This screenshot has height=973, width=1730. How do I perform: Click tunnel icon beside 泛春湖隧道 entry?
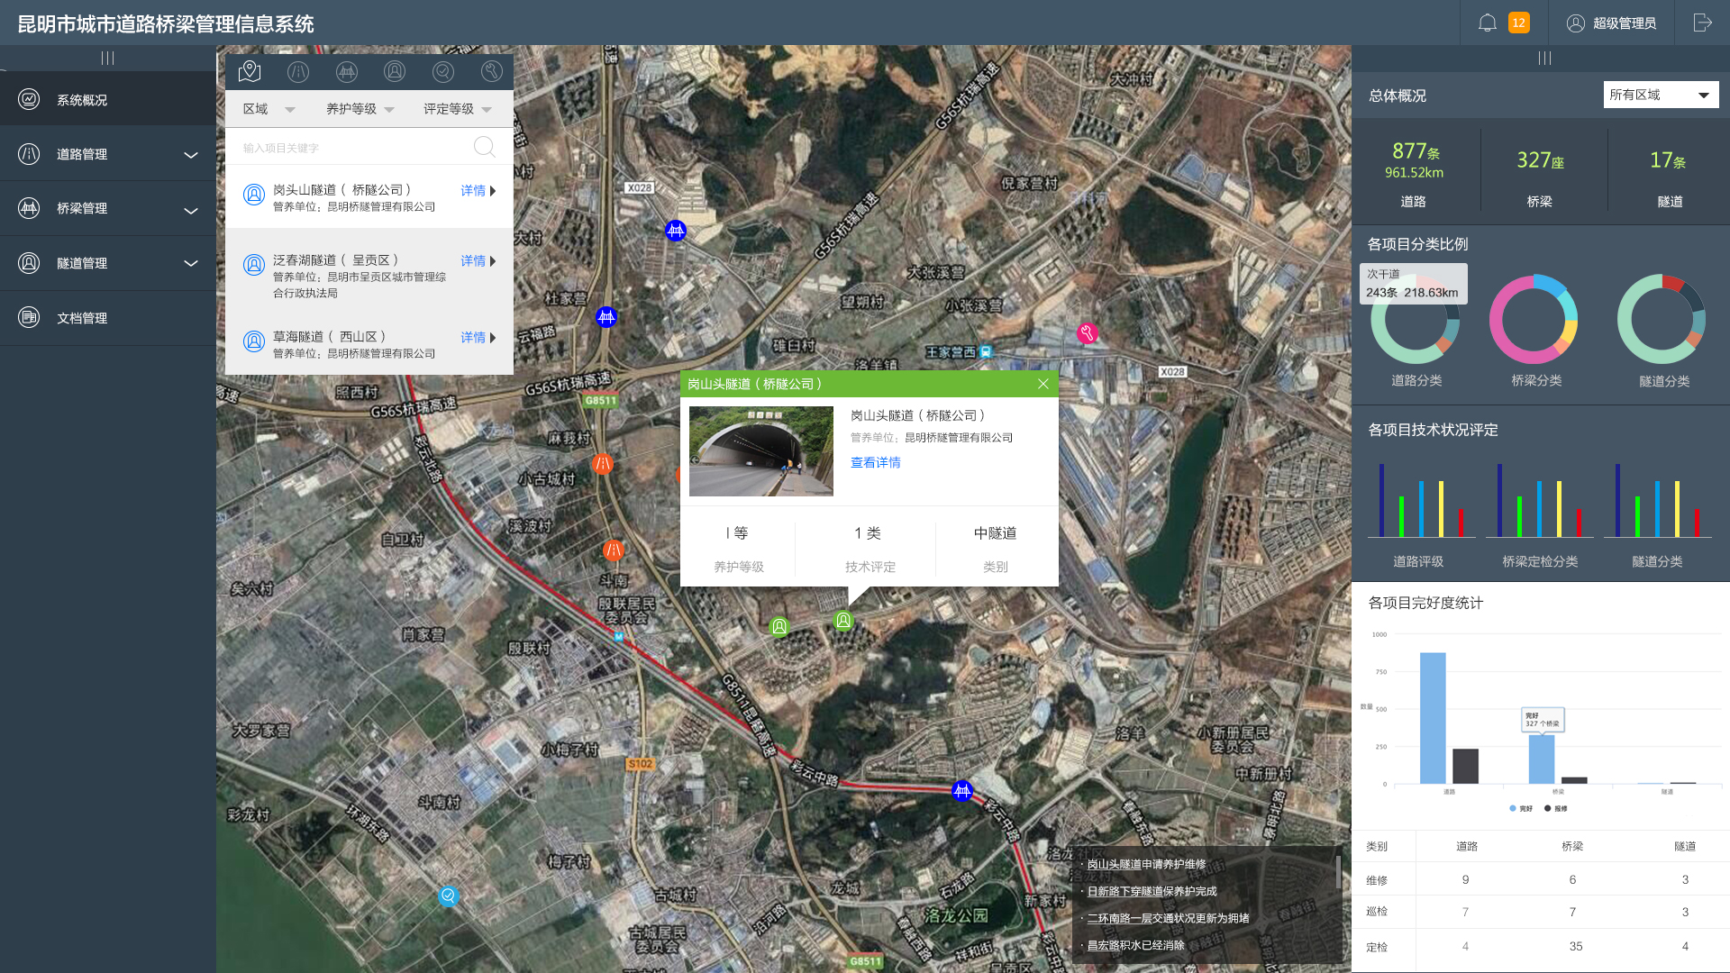(x=254, y=264)
